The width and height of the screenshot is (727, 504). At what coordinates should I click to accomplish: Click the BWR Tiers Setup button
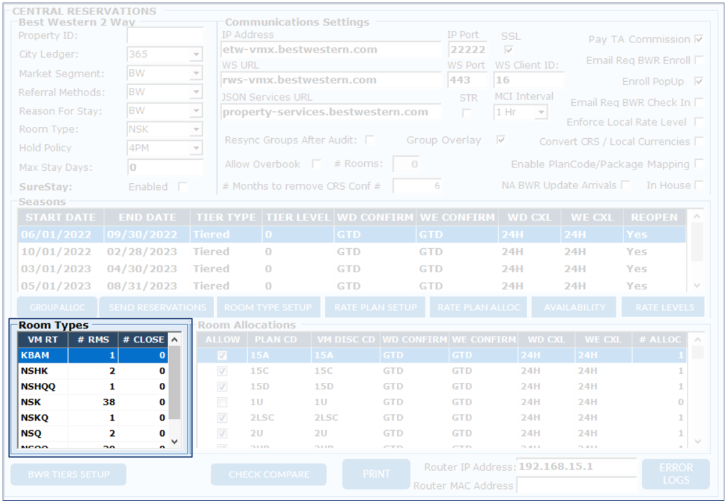[x=68, y=474]
